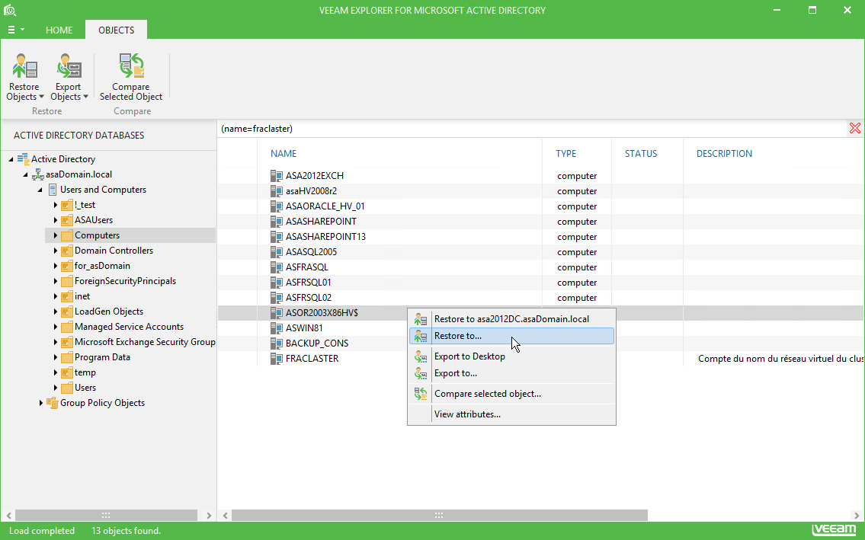Click the Program Data folder icon

click(x=67, y=357)
